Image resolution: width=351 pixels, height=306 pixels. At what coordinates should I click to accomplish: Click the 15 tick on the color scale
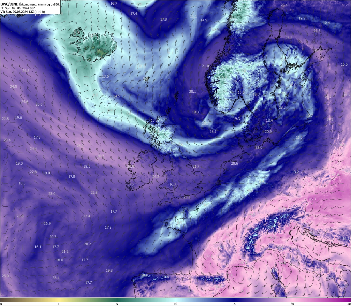click(234, 304)
